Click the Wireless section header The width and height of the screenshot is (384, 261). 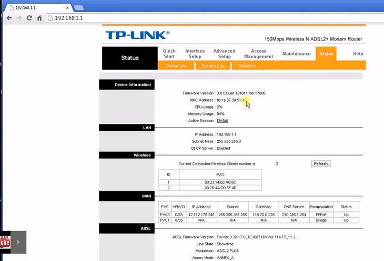(x=127, y=155)
